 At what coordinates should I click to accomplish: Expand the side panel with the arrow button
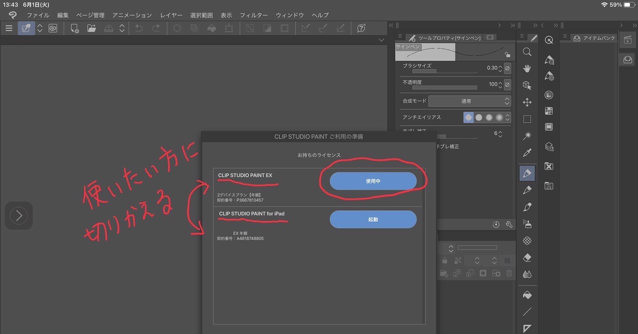pyautogui.click(x=19, y=216)
